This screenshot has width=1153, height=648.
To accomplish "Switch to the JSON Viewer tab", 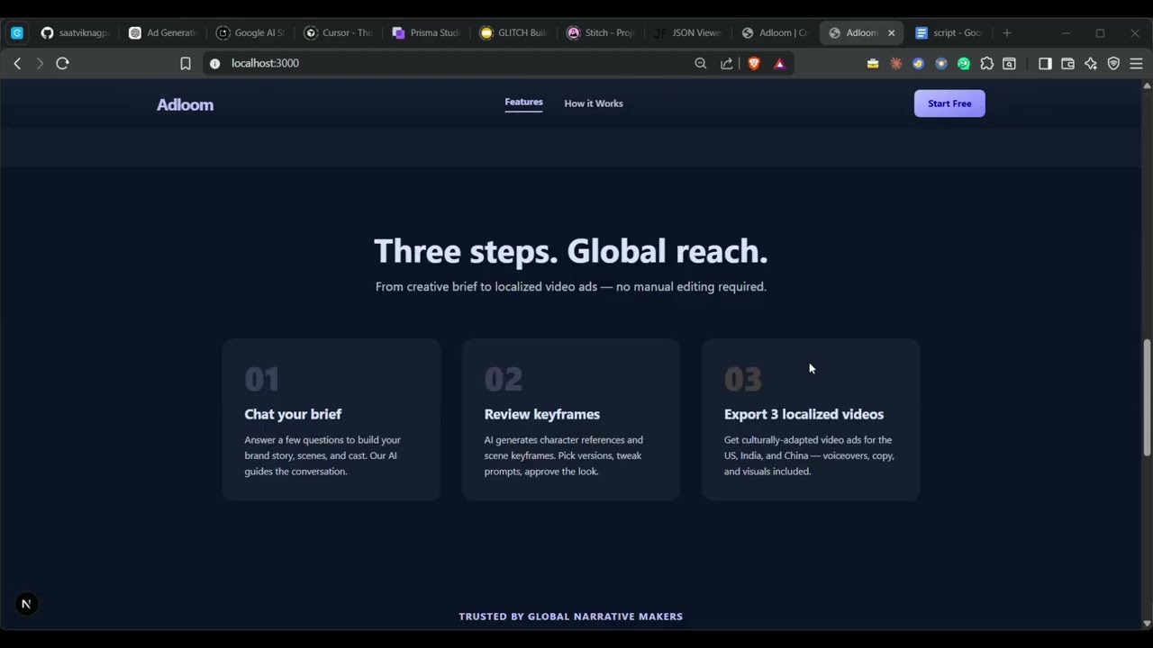I will [x=689, y=32].
